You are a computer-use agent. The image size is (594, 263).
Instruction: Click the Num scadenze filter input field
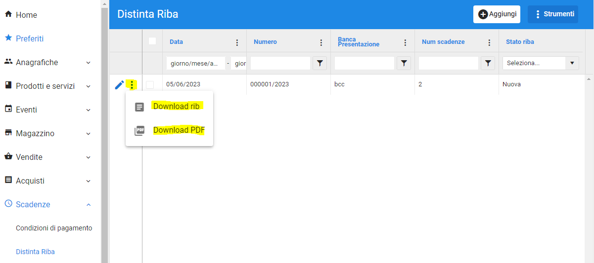(x=449, y=63)
